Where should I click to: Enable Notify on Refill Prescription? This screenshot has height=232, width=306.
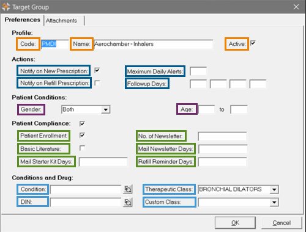coord(97,83)
